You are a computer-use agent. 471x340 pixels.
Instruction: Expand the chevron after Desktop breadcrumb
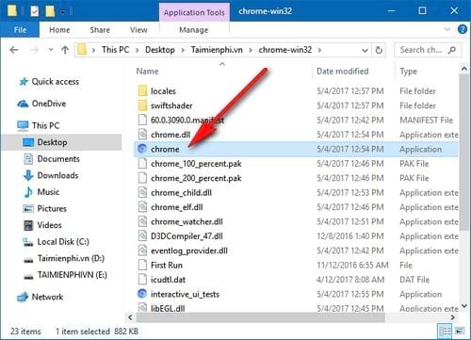[183, 50]
